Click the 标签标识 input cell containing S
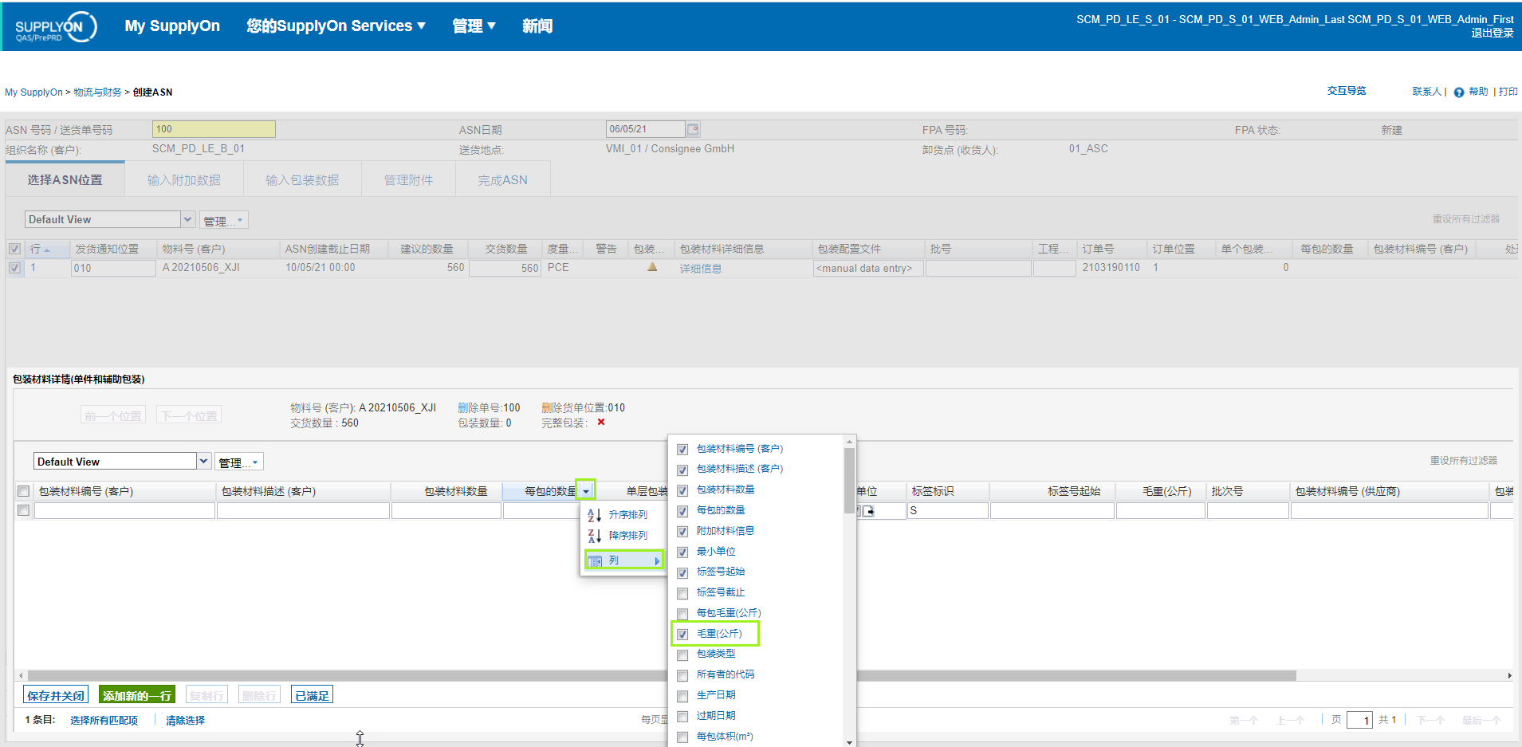This screenshot has height=747, width=1522. click(948, 511)
